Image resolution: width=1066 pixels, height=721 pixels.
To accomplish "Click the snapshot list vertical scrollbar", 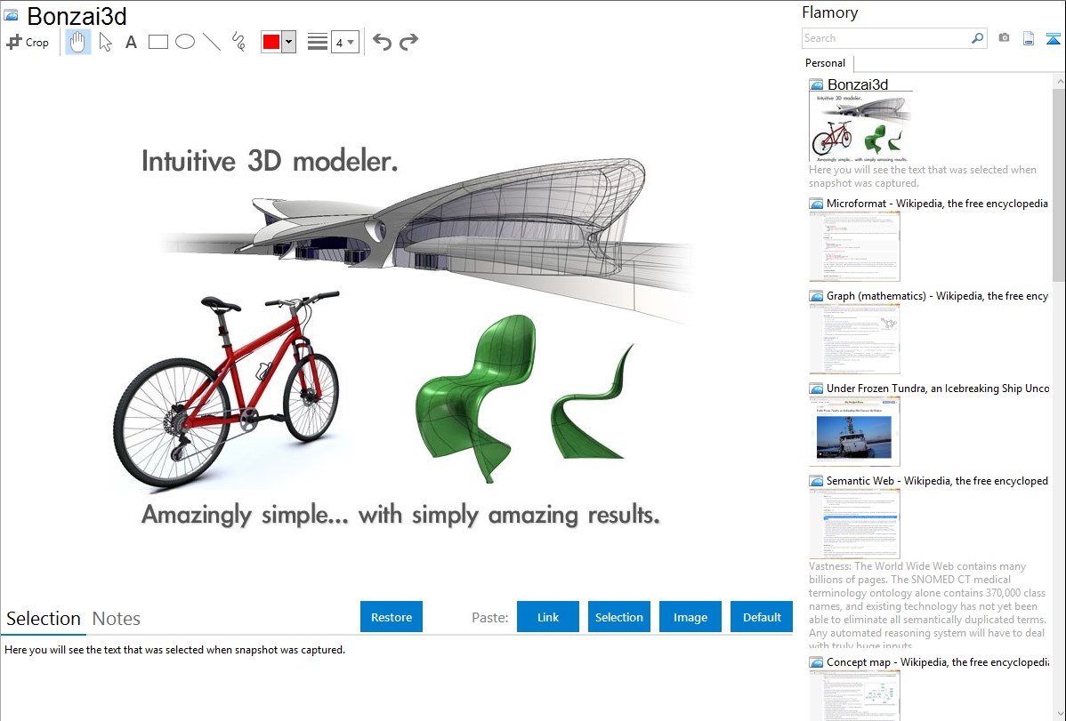I will [1059, 183].
